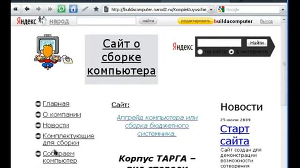Screen dimensions: 300x168
Task: Click the bullet beside О компании
Action: [38, 114]
